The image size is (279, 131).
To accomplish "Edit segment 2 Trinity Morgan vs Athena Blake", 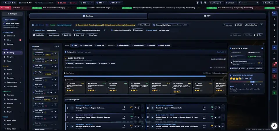I will coord(216,108).
